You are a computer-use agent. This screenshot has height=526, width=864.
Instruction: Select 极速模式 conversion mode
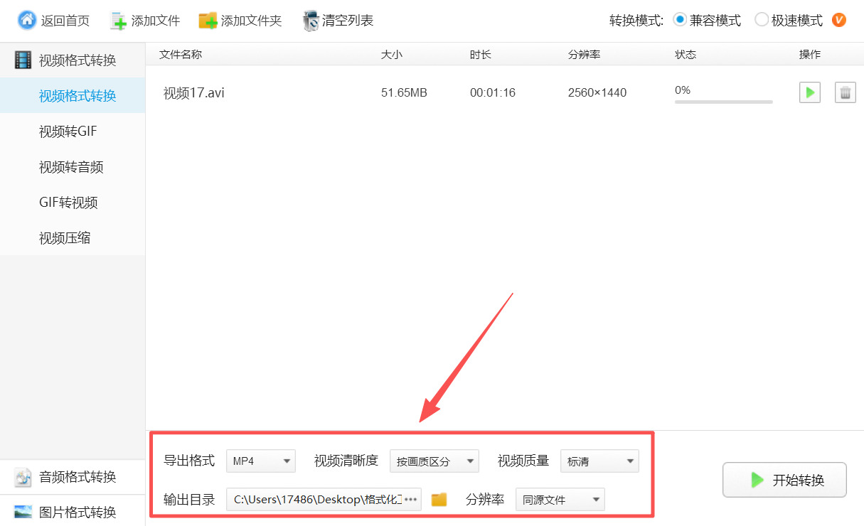789,21
